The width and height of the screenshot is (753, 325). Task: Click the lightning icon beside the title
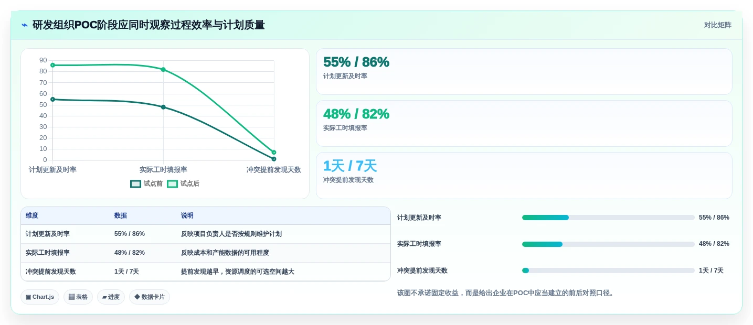[x=25, y=25]
